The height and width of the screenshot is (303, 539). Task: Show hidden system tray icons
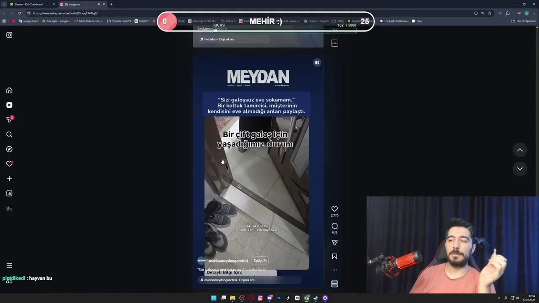(x=499, y=298)
